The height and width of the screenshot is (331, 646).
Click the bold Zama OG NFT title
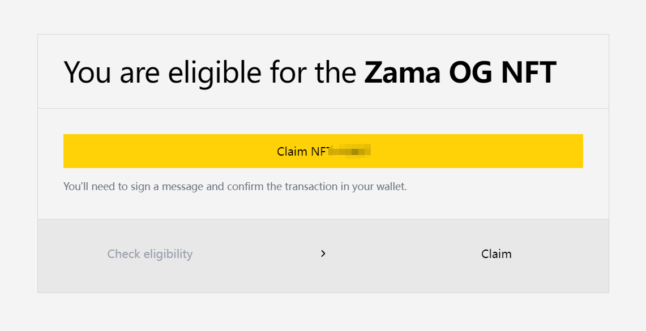tap(460, 72)
